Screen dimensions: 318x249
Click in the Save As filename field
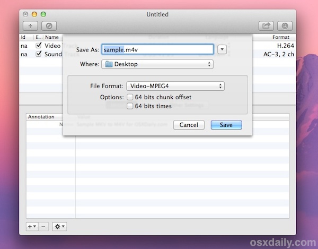(x=157, y=49)
